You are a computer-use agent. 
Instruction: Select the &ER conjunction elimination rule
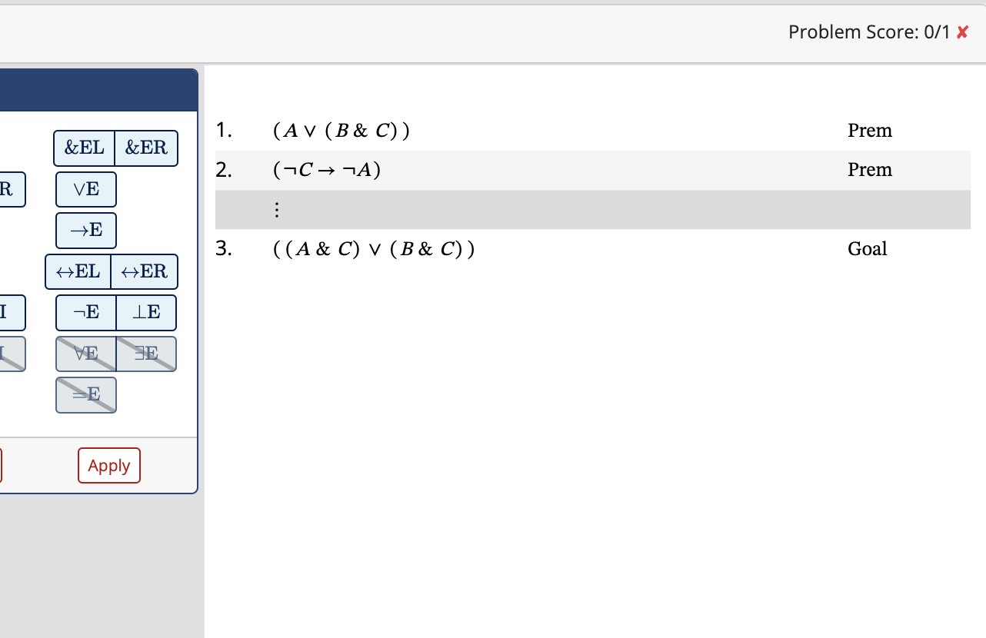point(145,148)
